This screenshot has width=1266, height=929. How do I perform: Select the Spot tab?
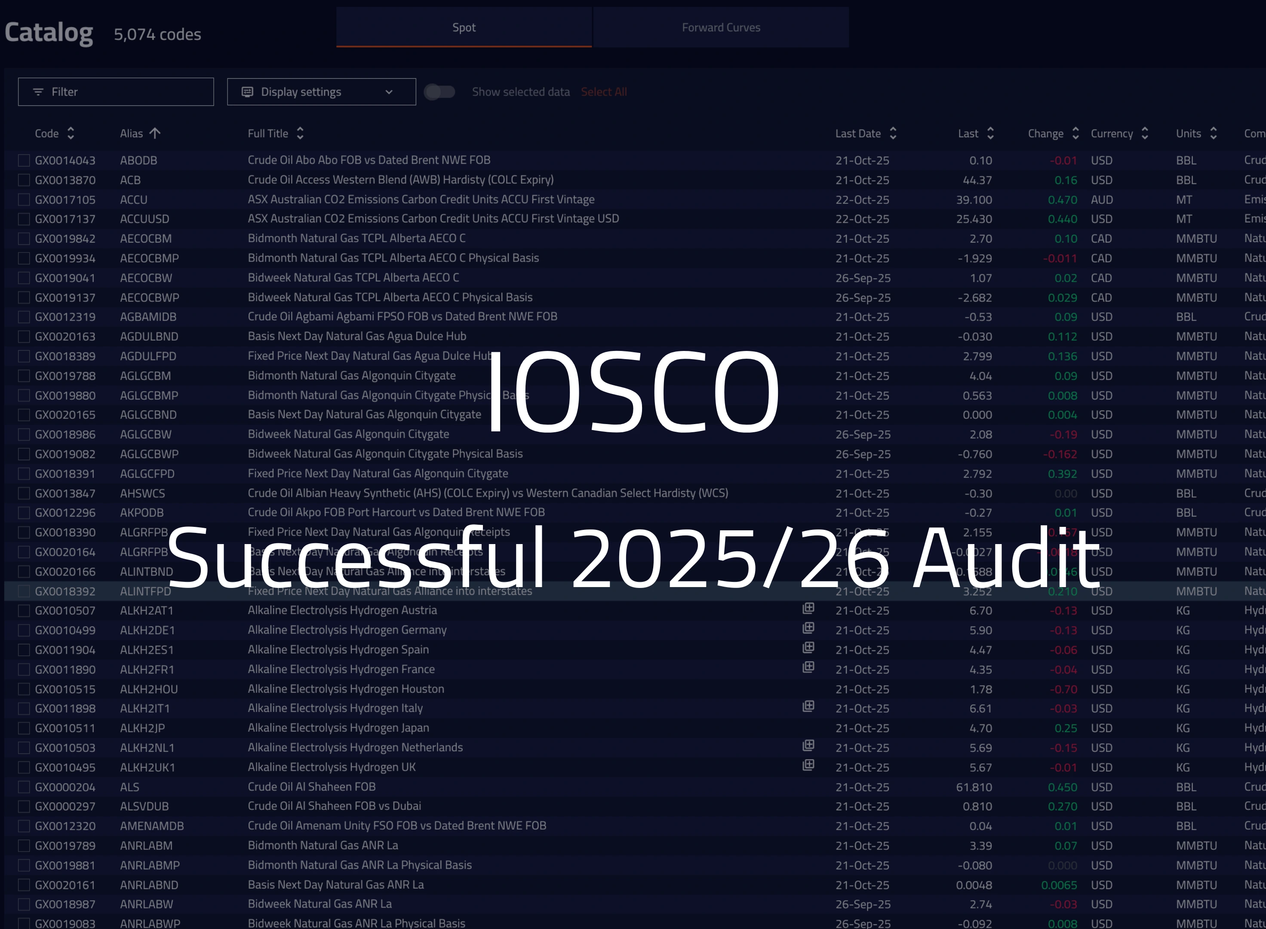464,28
